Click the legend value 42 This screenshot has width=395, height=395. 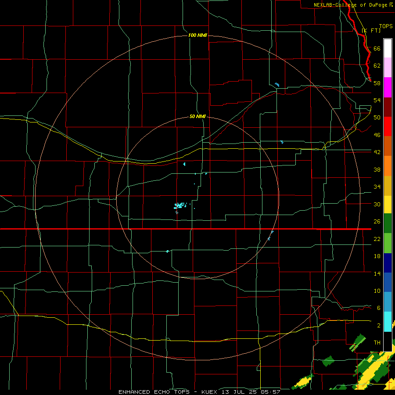click(377, 152)
